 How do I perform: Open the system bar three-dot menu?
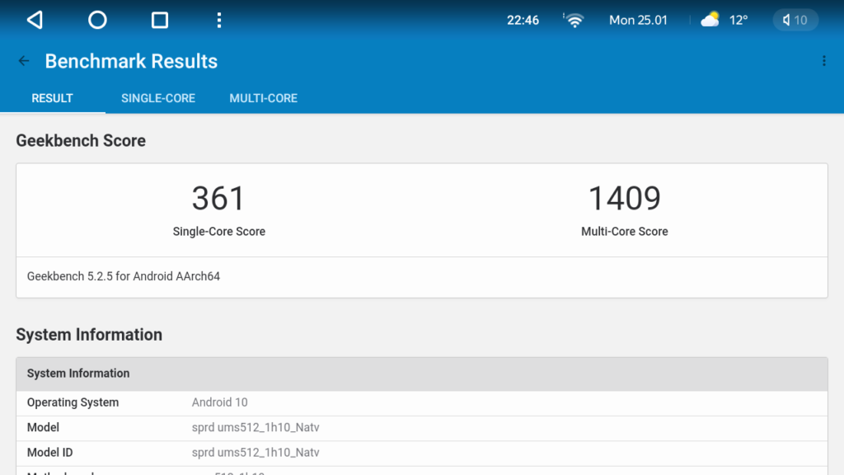(x=218, y=21)
